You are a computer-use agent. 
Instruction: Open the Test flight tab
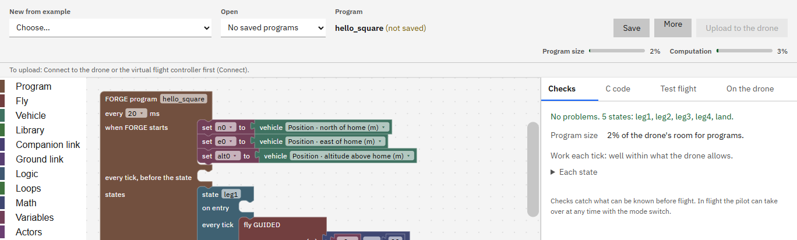[x=678, y=89]
